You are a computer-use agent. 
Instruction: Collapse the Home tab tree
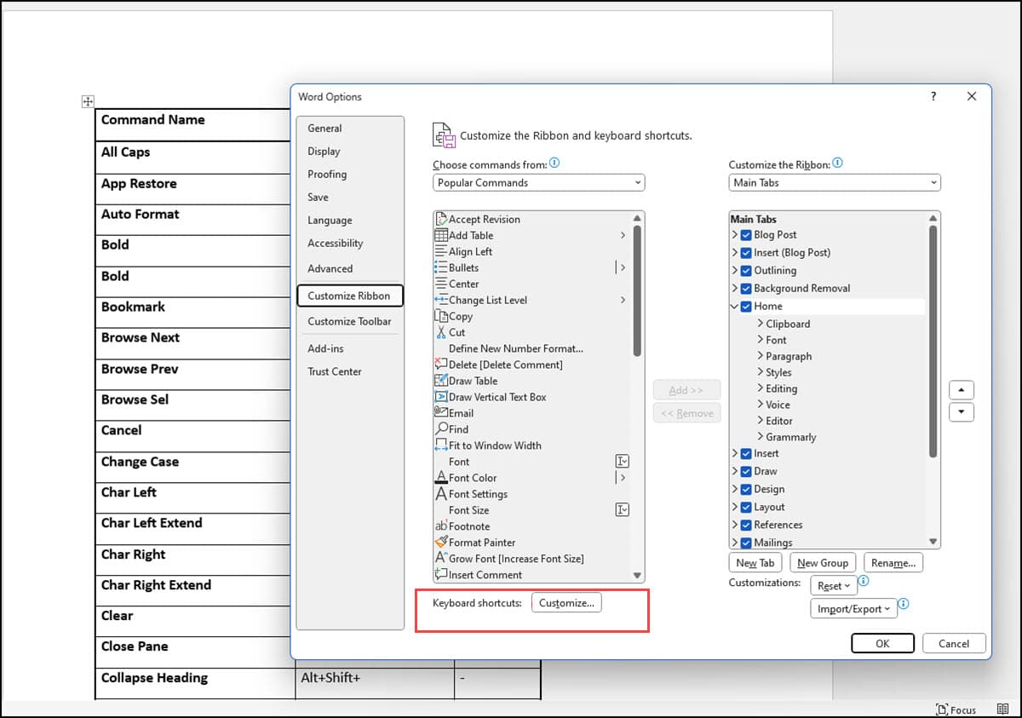coord(734,306)
